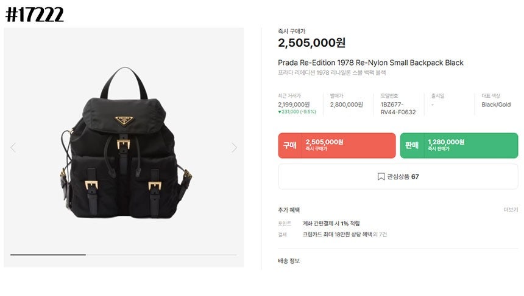Click the product title Prada Re-Edition 1978
This screenshot has height=296, width=524.
tap(370, 63)
